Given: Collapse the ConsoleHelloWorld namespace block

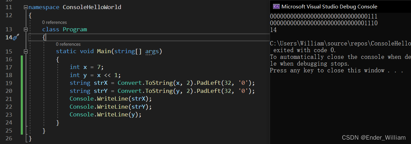Looking at the screenshot, I should click(x=26, y=7).
